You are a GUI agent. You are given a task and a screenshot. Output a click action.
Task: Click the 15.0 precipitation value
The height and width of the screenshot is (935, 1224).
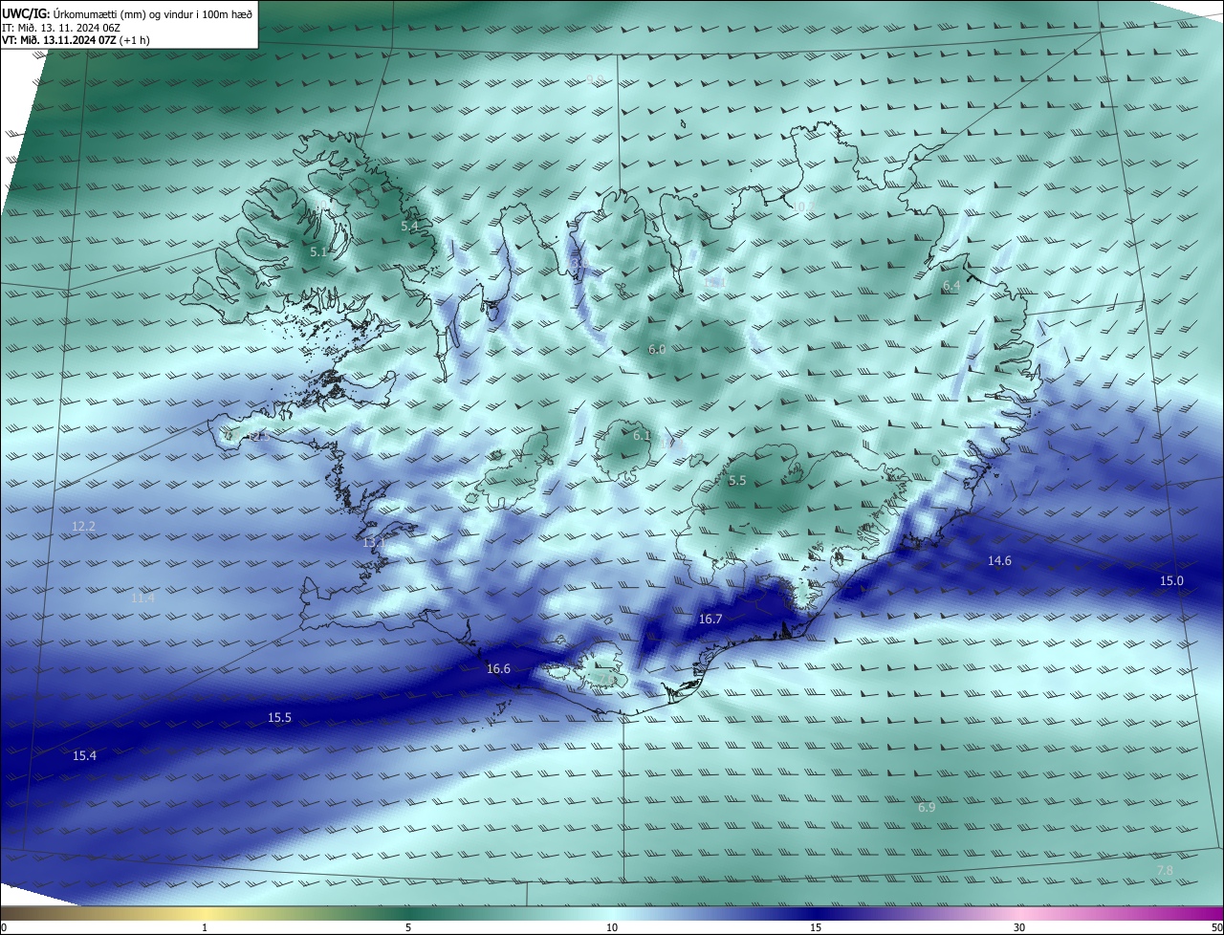click(x=1171, y=581)
